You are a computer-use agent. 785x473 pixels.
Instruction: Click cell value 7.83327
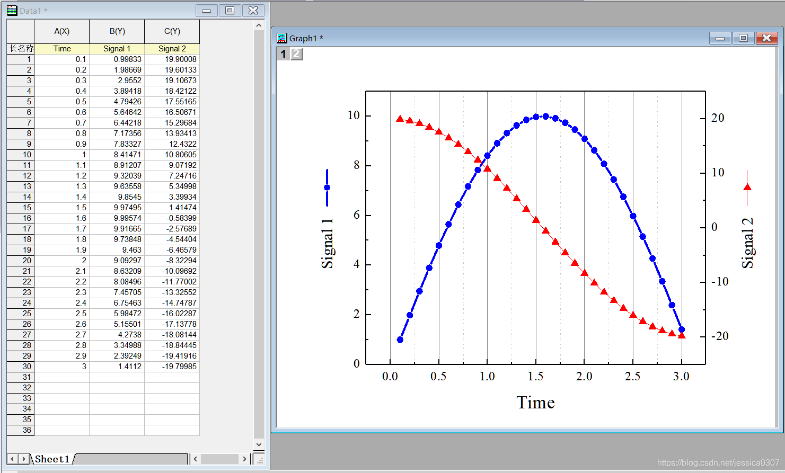tap(117, 144)
